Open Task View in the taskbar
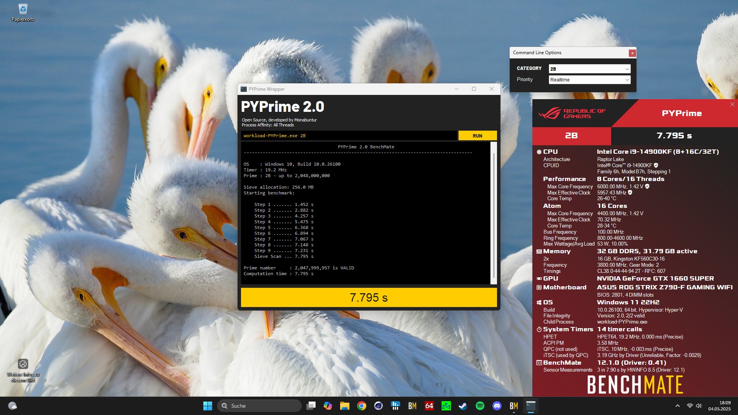This screenshot has height=415, width=738. 311,406
